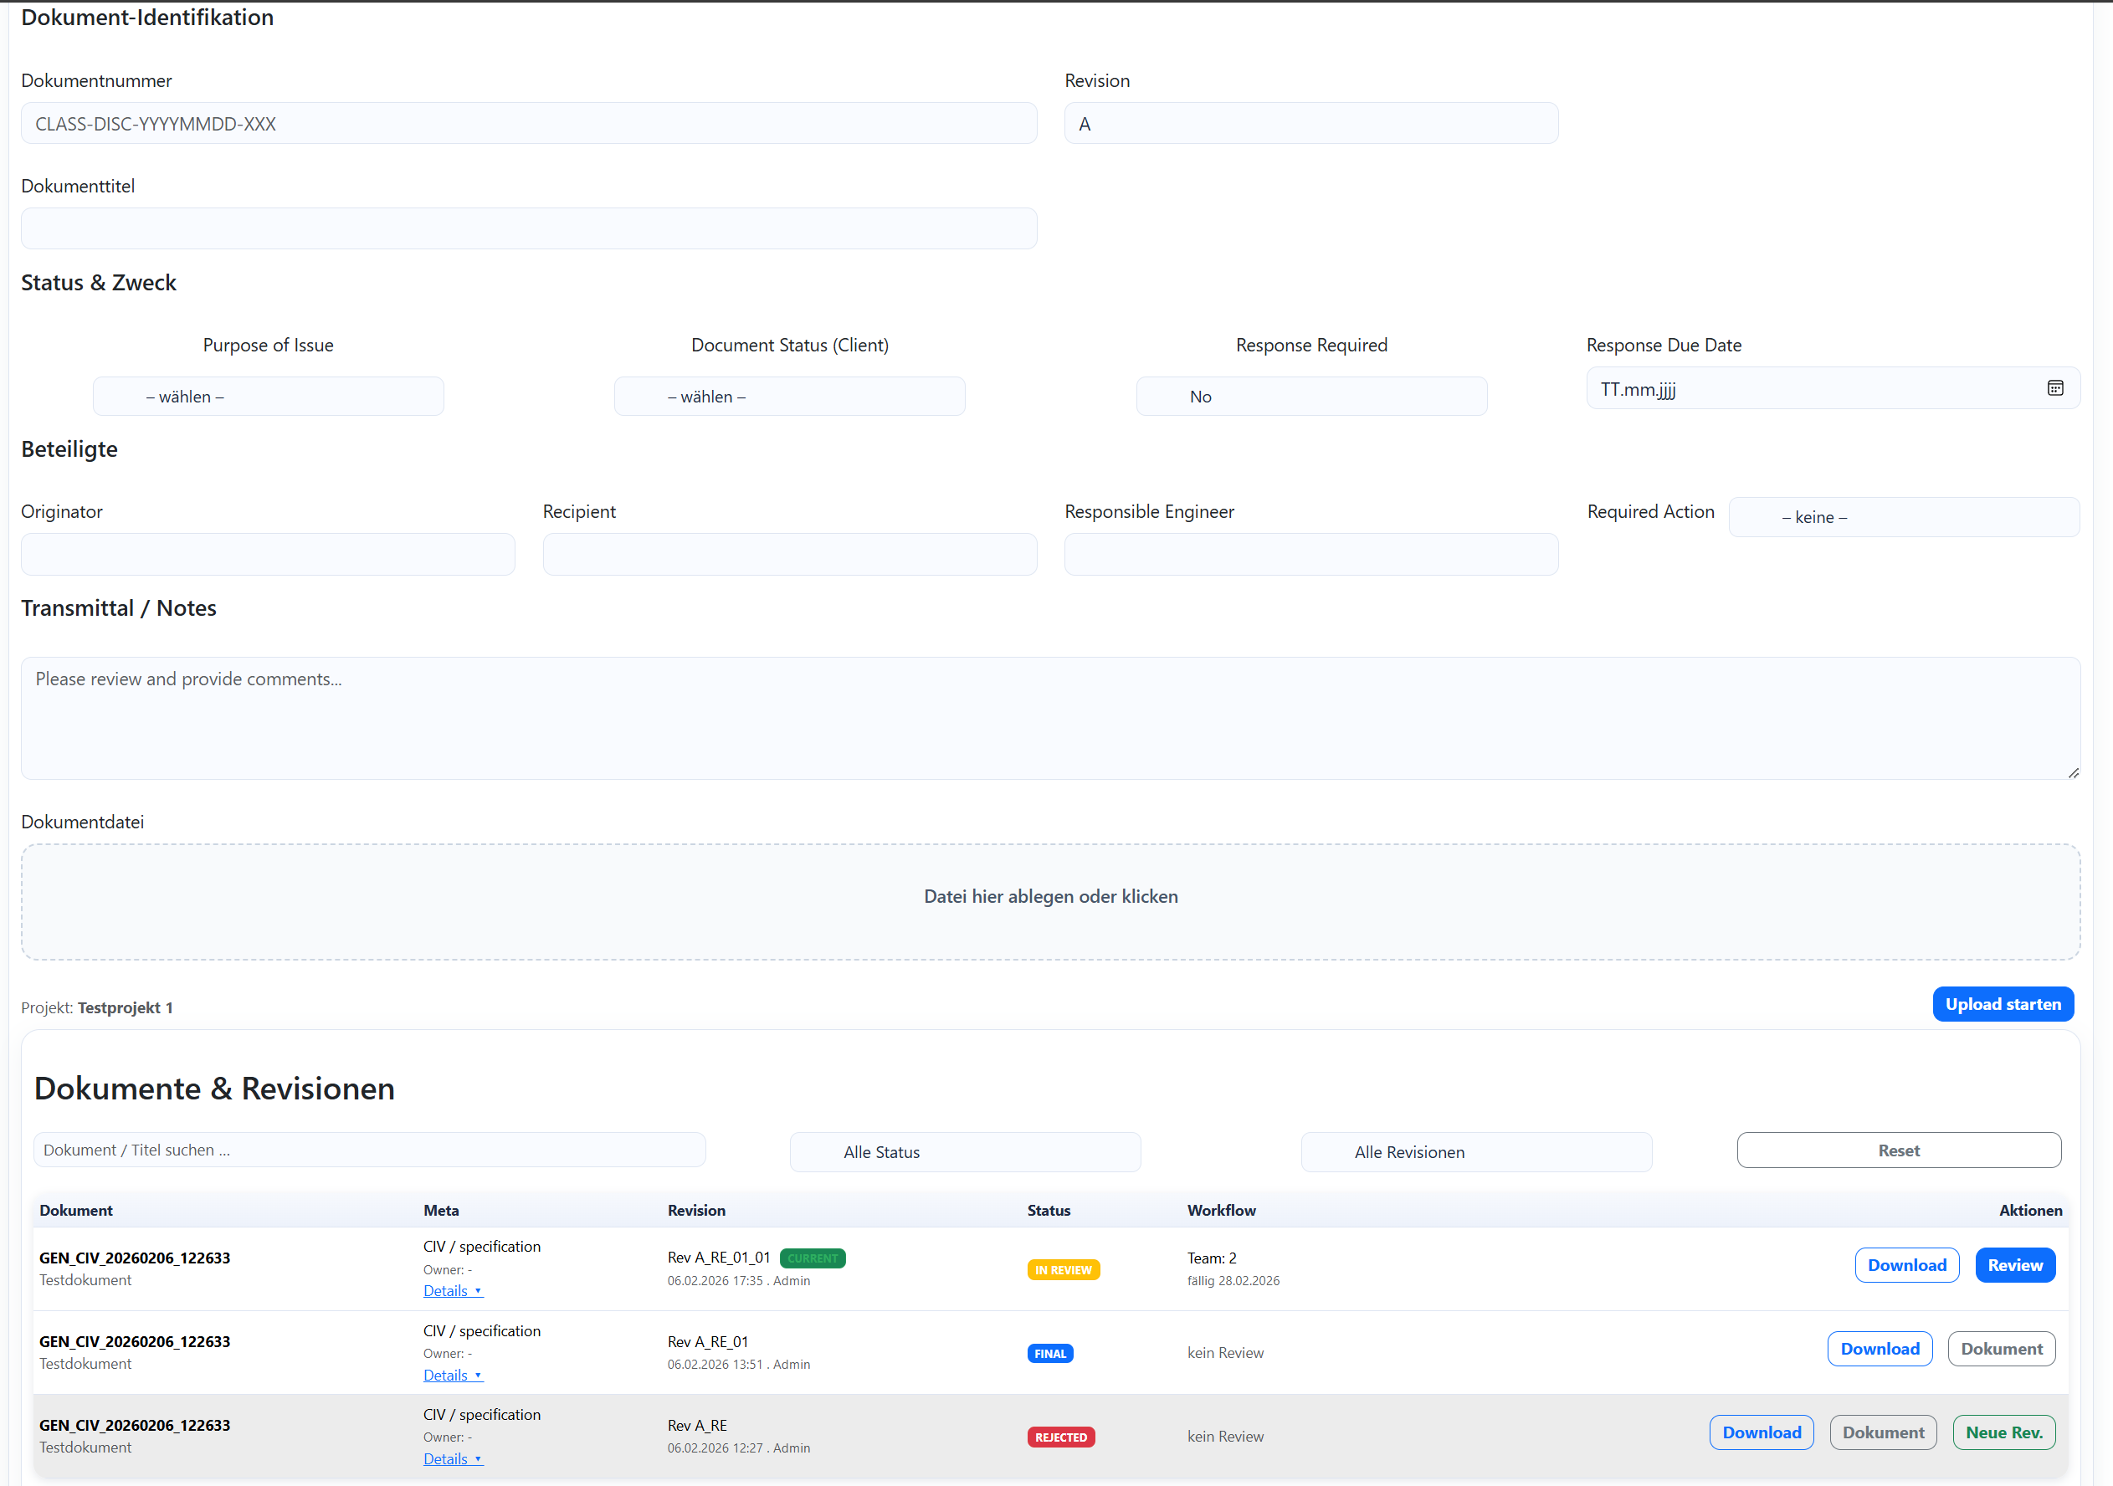Open the Document Status (Client) dropdown

click(788, 397)
